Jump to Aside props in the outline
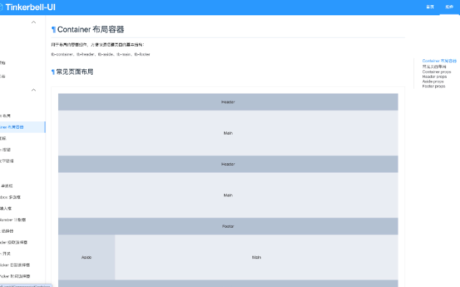The height and width of the screenshot is (287, 460). [433, 82]
